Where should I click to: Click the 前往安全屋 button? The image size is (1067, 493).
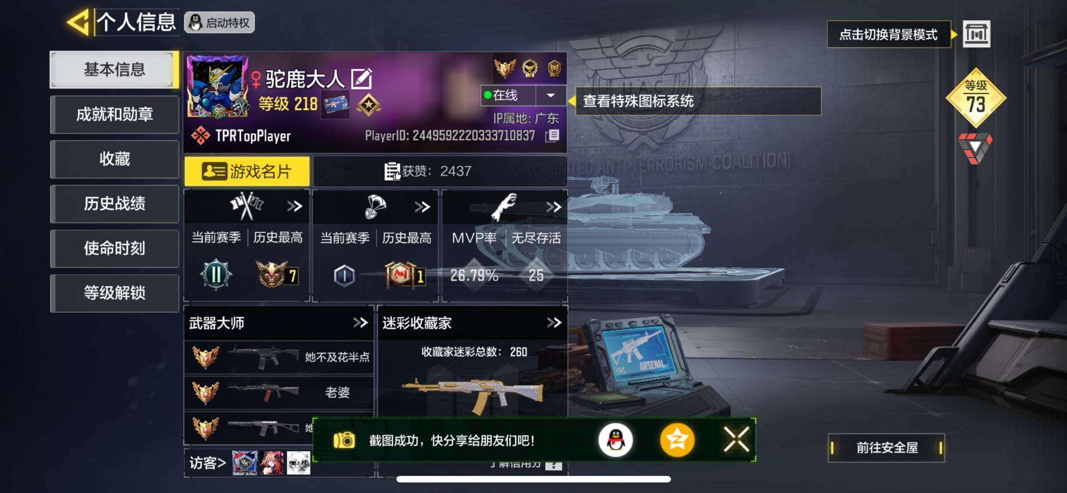[887, 447]
